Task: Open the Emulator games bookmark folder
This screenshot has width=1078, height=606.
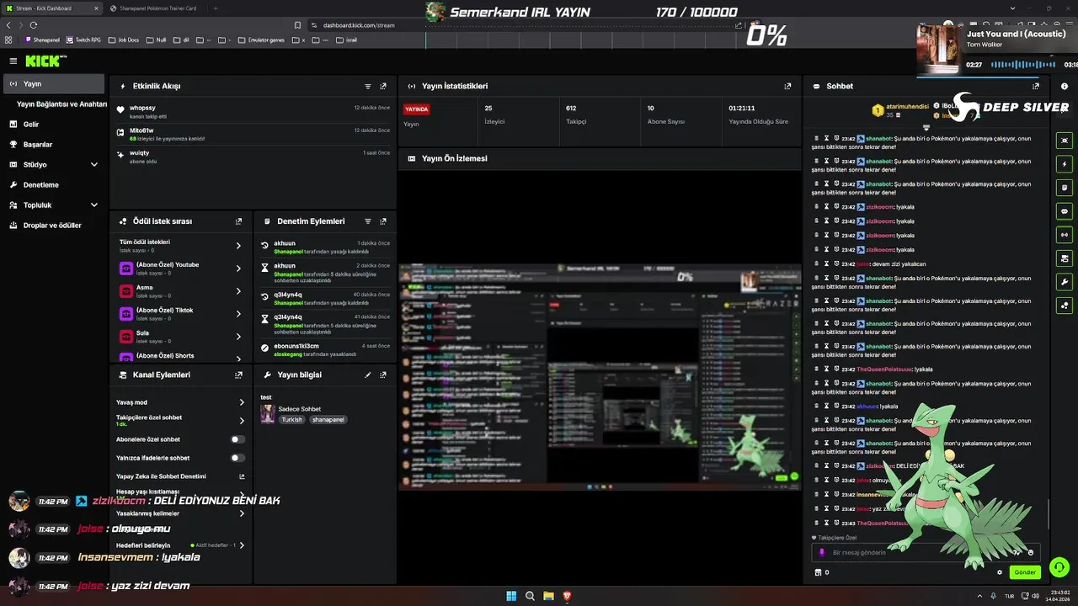Action: tap(262, 40)
